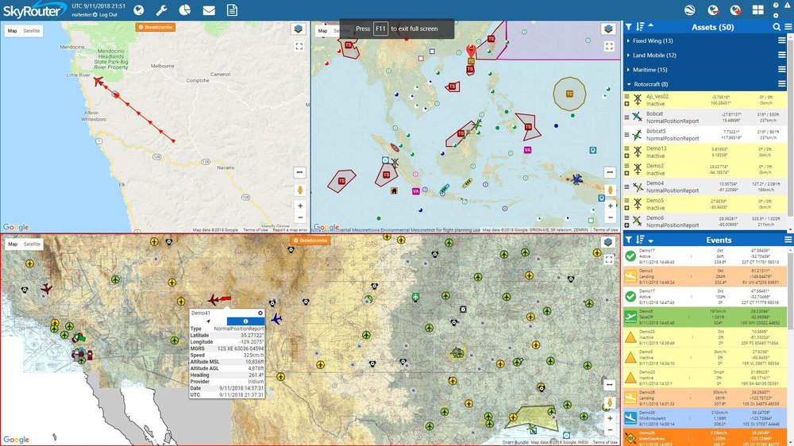Zoom out on the top-left map
Screen dimensions: 794x446
click(x=300, y=217)
